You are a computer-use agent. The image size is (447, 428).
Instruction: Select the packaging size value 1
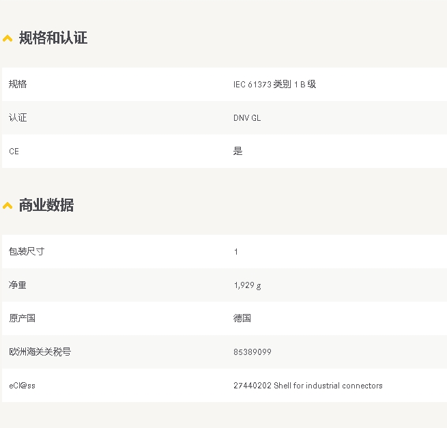point(235,251)
